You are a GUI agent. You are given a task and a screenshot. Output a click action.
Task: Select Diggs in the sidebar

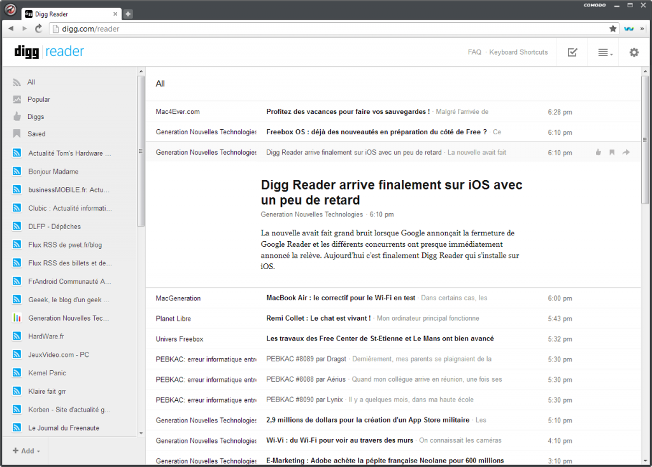(36, 117)
